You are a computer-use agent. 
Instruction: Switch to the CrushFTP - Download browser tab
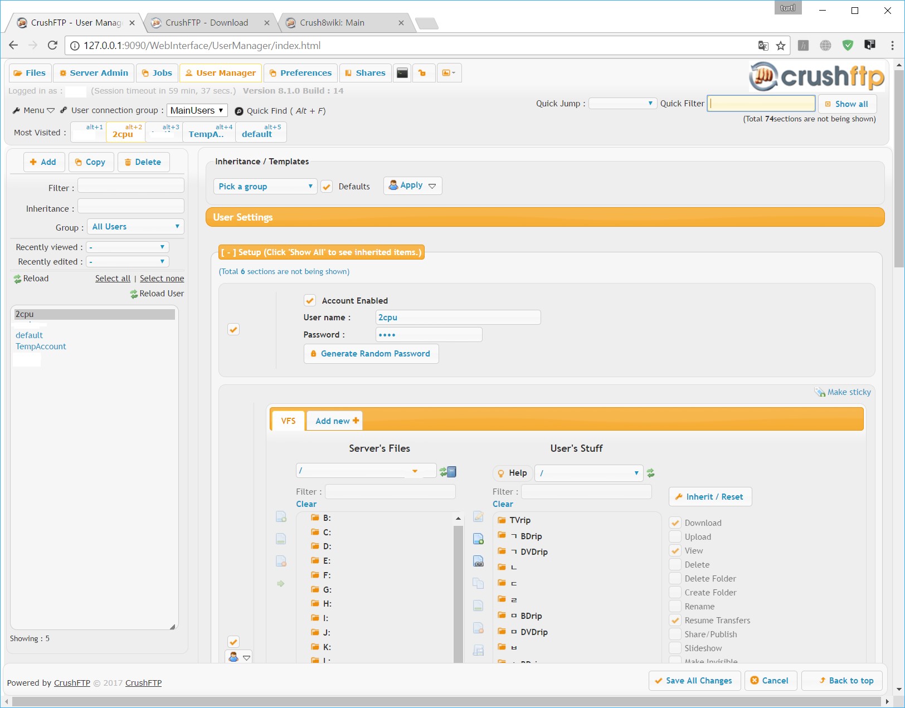tap(207, 23)
